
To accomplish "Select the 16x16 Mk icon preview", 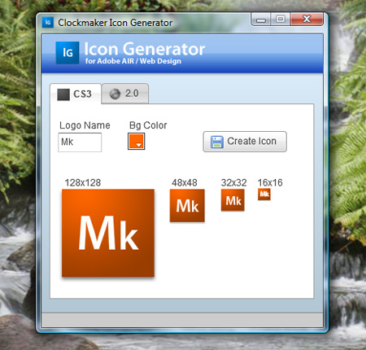I will [x=264, y=195].
